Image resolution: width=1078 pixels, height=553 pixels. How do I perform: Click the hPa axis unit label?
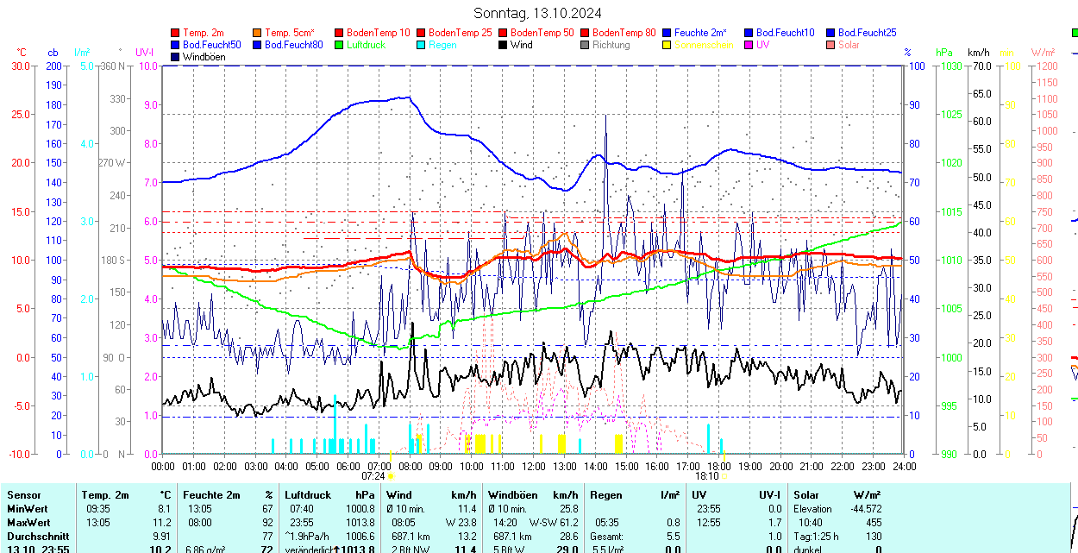944,53
